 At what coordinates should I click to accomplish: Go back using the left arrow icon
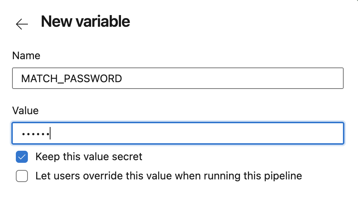(x=22, y=24)
